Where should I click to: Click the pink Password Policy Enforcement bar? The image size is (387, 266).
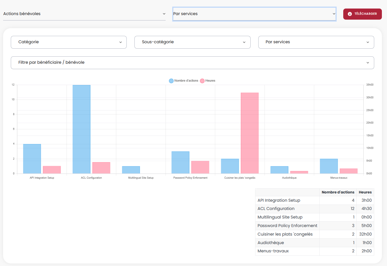[200, 167]
